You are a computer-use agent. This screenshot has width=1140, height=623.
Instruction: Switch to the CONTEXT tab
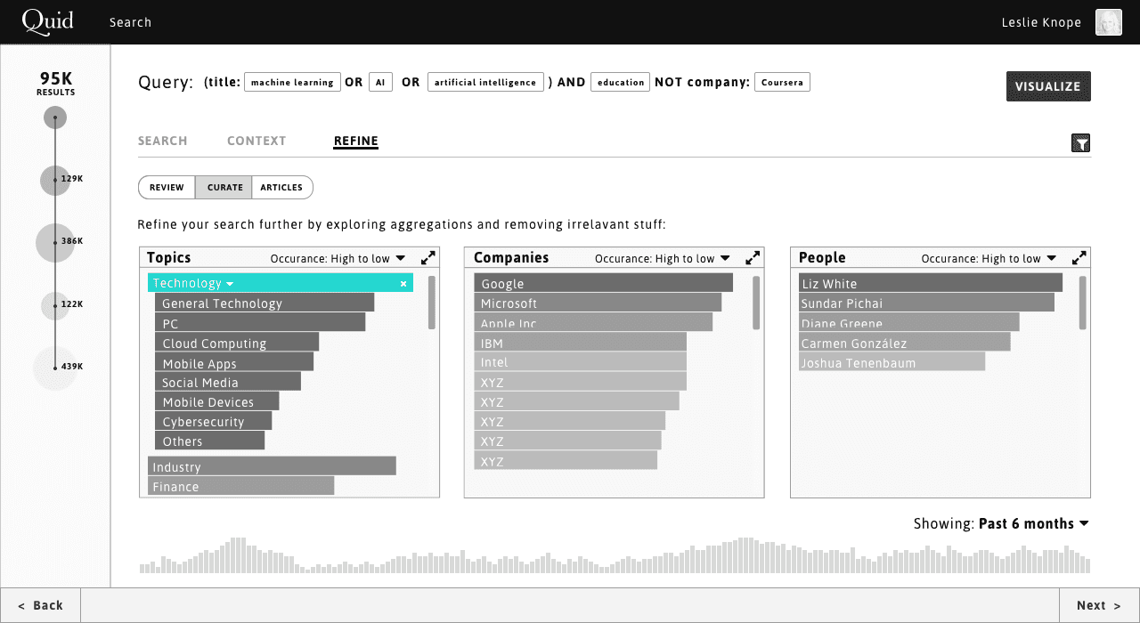[x=256, y=141]
